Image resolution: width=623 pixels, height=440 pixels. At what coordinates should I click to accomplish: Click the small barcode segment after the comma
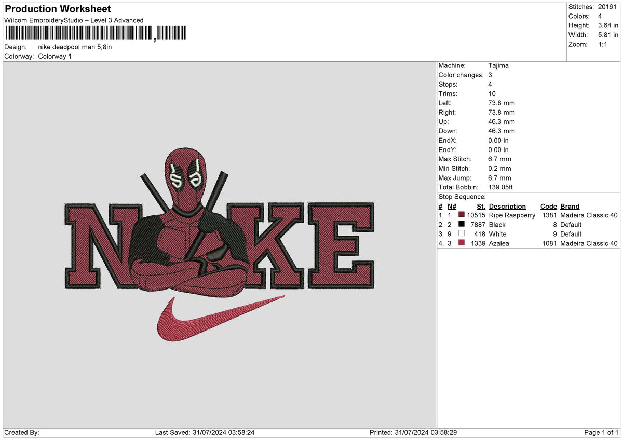click(x=172, y=33)
